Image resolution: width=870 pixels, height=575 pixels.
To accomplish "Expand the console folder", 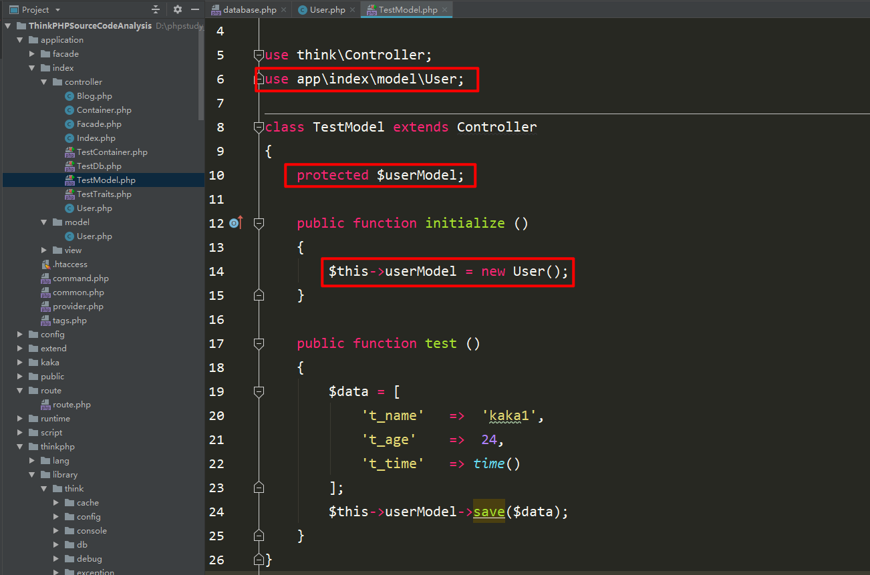I will (56, 531).
